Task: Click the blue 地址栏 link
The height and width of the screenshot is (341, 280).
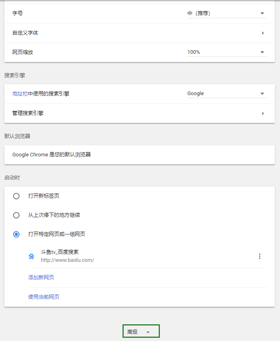Action: [20, 94]
